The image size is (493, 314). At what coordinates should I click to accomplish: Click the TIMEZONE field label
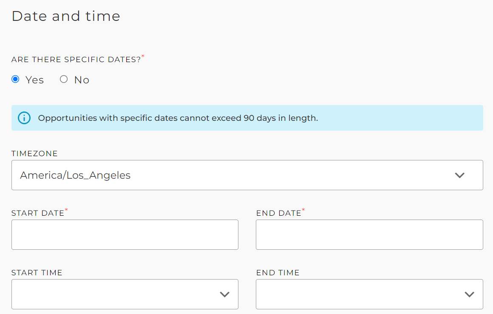tap(34, 154)
